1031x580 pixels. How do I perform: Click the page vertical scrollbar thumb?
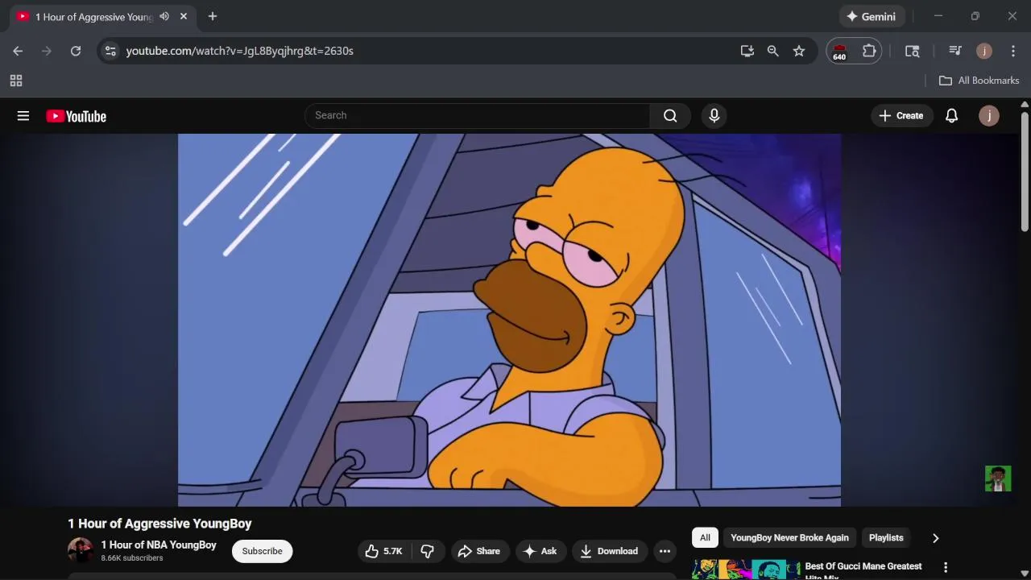(x=1025, y=171)
